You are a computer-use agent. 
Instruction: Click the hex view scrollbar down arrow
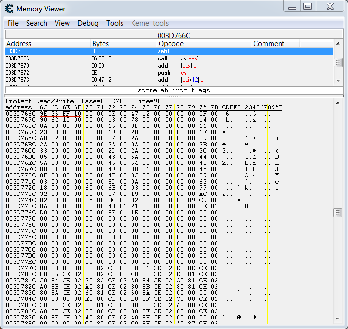(338, 319)
